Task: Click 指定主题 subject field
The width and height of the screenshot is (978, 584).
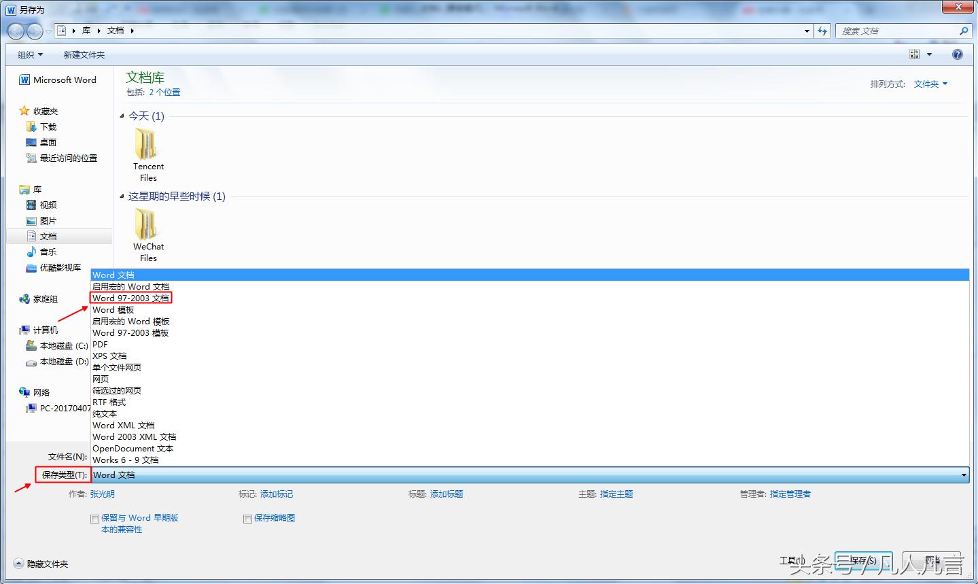Action: (x=616, y=494)
